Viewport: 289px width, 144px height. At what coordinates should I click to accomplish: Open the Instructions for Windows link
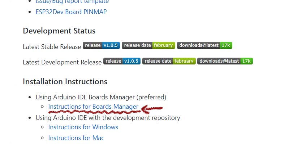(x=83, y=127)
